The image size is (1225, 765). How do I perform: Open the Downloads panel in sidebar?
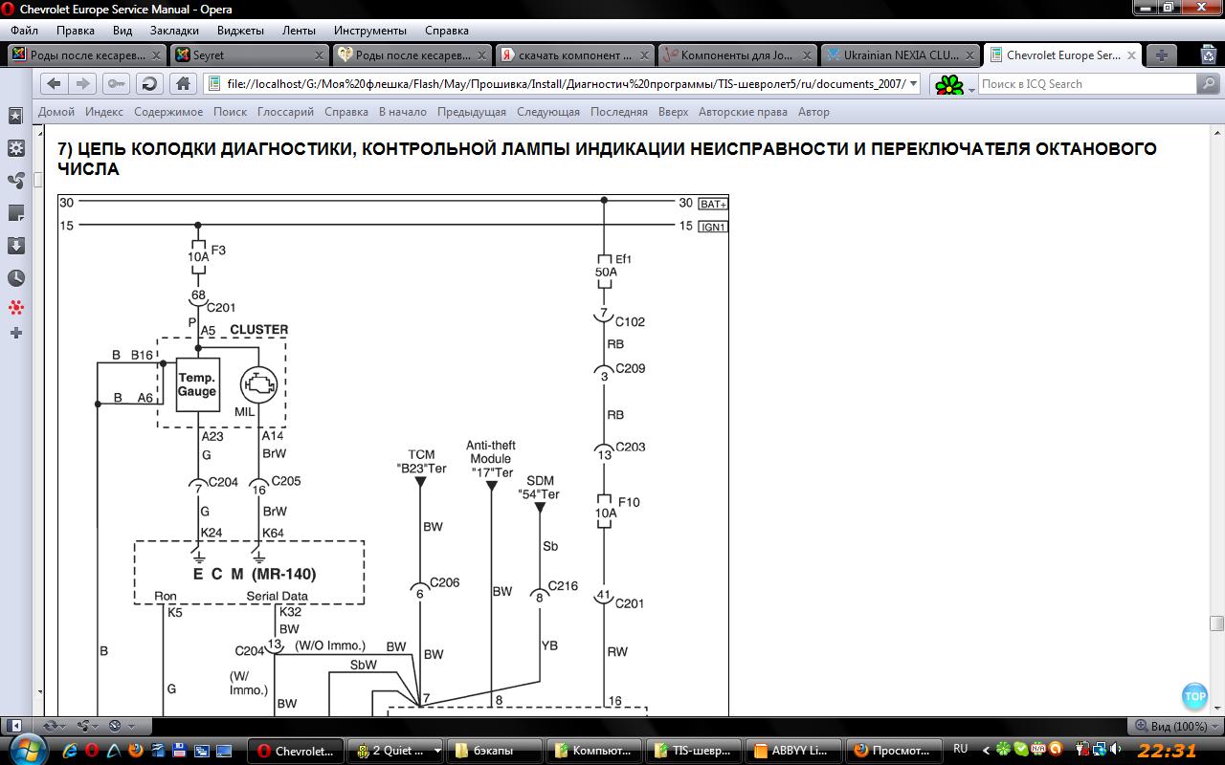click(x=15, y=246)
